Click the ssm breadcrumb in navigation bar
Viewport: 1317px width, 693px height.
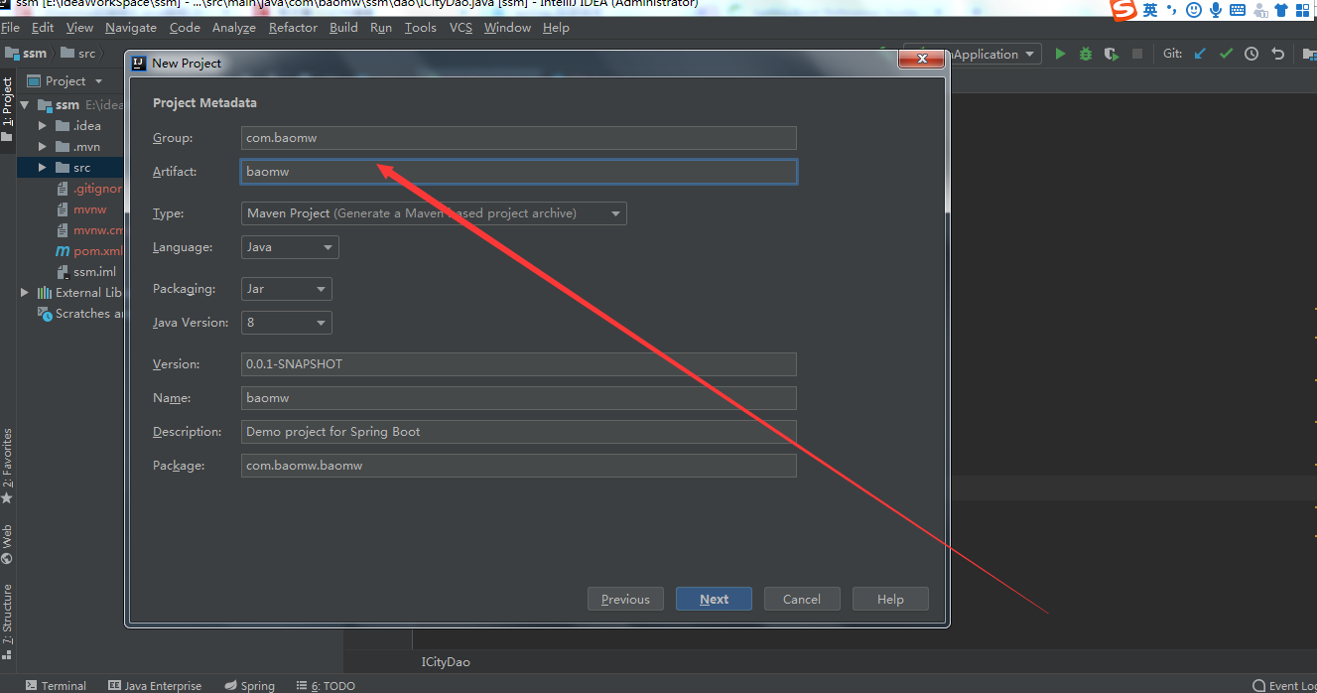(x=26, y=54)
